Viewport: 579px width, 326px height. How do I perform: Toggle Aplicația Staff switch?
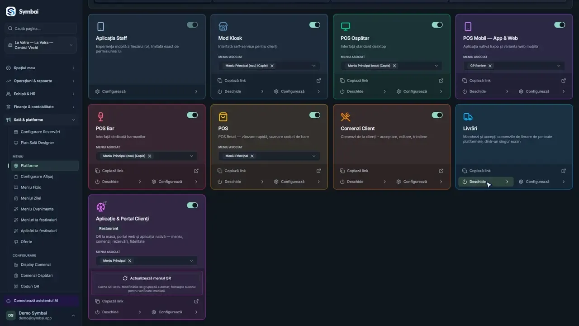click(192, 25)
